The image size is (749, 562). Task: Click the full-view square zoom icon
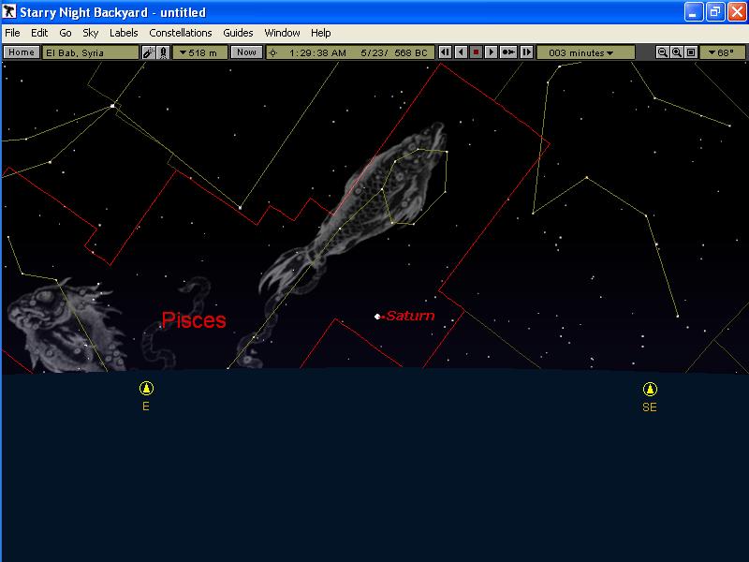pyautogui.click(x=691, y=52)
